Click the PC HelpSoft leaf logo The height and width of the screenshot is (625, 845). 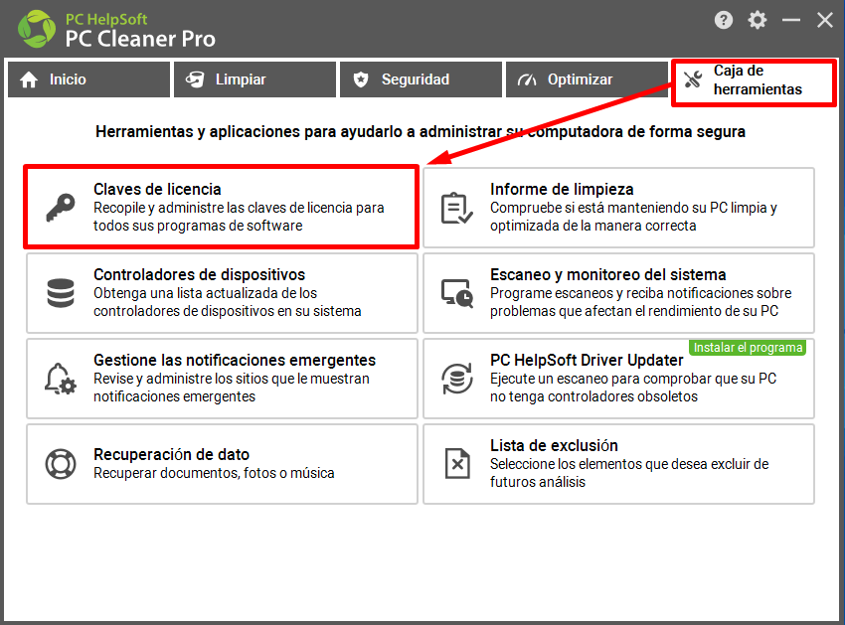pyautogui.click(x=37, y=29)
